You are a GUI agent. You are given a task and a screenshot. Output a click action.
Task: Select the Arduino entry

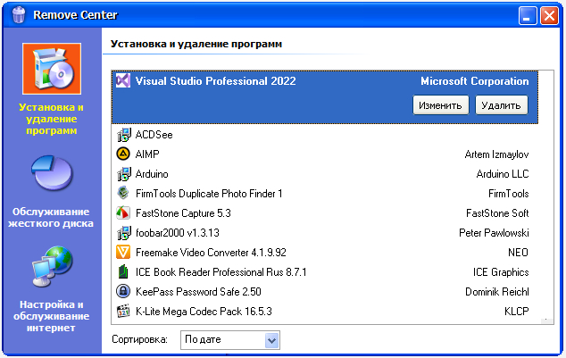click(x=323, y=174)
